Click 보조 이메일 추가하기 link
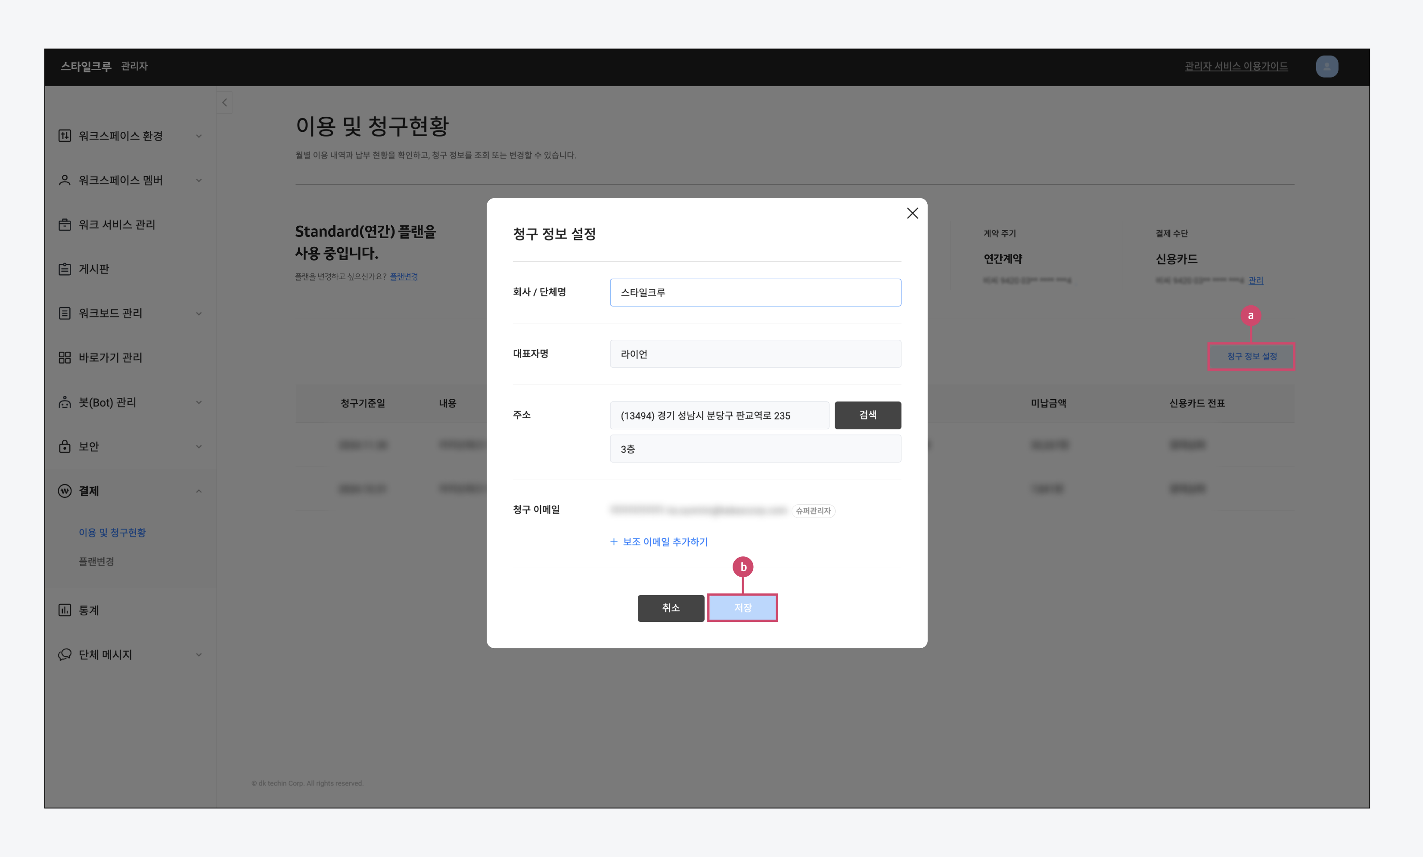 point(659,542)
